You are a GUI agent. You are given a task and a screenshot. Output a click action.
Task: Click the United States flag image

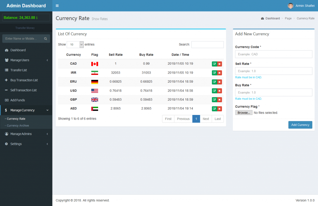pos(94,91)
